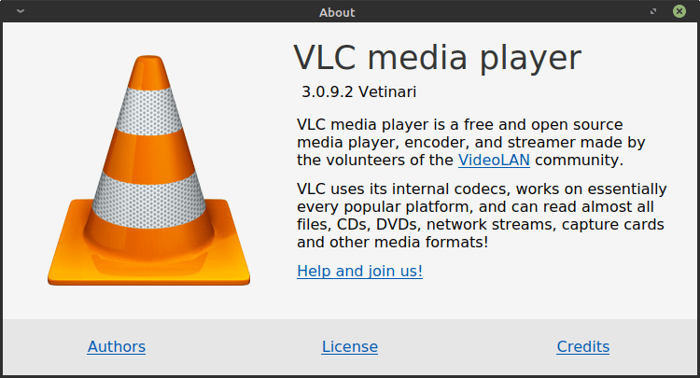Open the Credits section

583,346
